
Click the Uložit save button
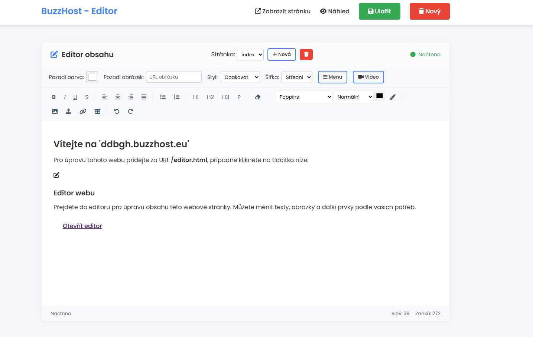pos(380,11)
